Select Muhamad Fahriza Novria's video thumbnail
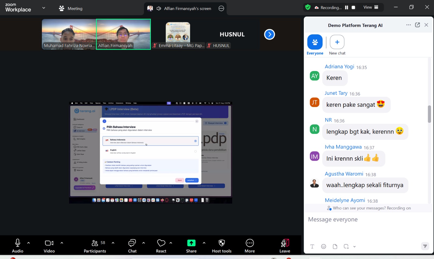This screenshot has width=434, height=259. pos(69,34)
